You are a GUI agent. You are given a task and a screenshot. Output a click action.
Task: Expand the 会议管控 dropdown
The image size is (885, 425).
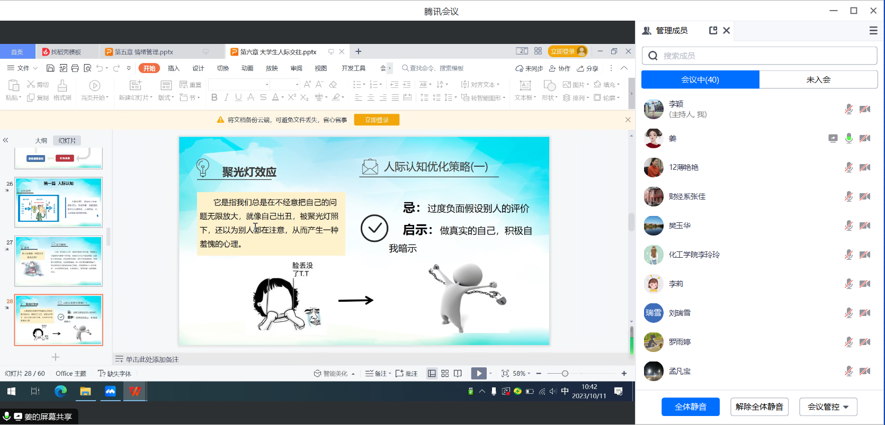click(828, 406)
